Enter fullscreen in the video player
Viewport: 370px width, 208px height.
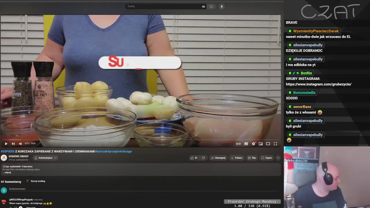tap(275, 144)
